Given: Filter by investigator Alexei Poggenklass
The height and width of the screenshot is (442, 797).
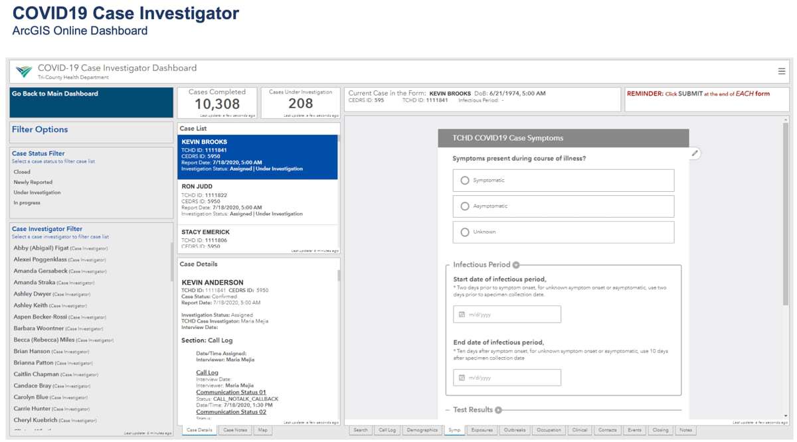Looking at the screenshot, I should point(60,259).
